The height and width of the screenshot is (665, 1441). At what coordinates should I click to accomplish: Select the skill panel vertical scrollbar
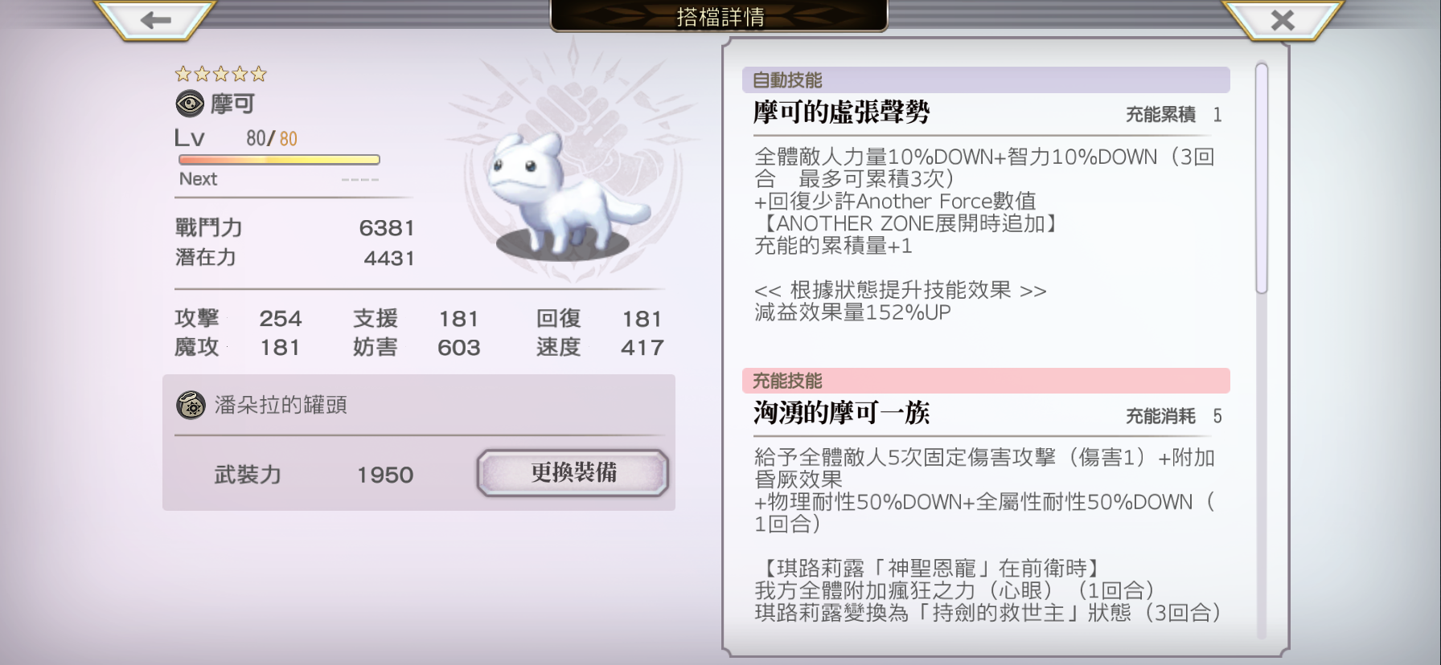click(1261, 178)
